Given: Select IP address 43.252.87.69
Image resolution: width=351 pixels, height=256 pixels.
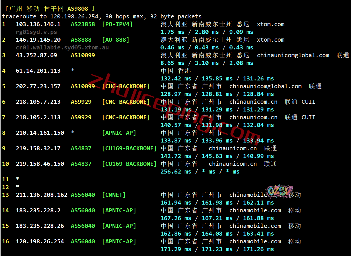Looking at the screenshot, I should tap(36, 55).
